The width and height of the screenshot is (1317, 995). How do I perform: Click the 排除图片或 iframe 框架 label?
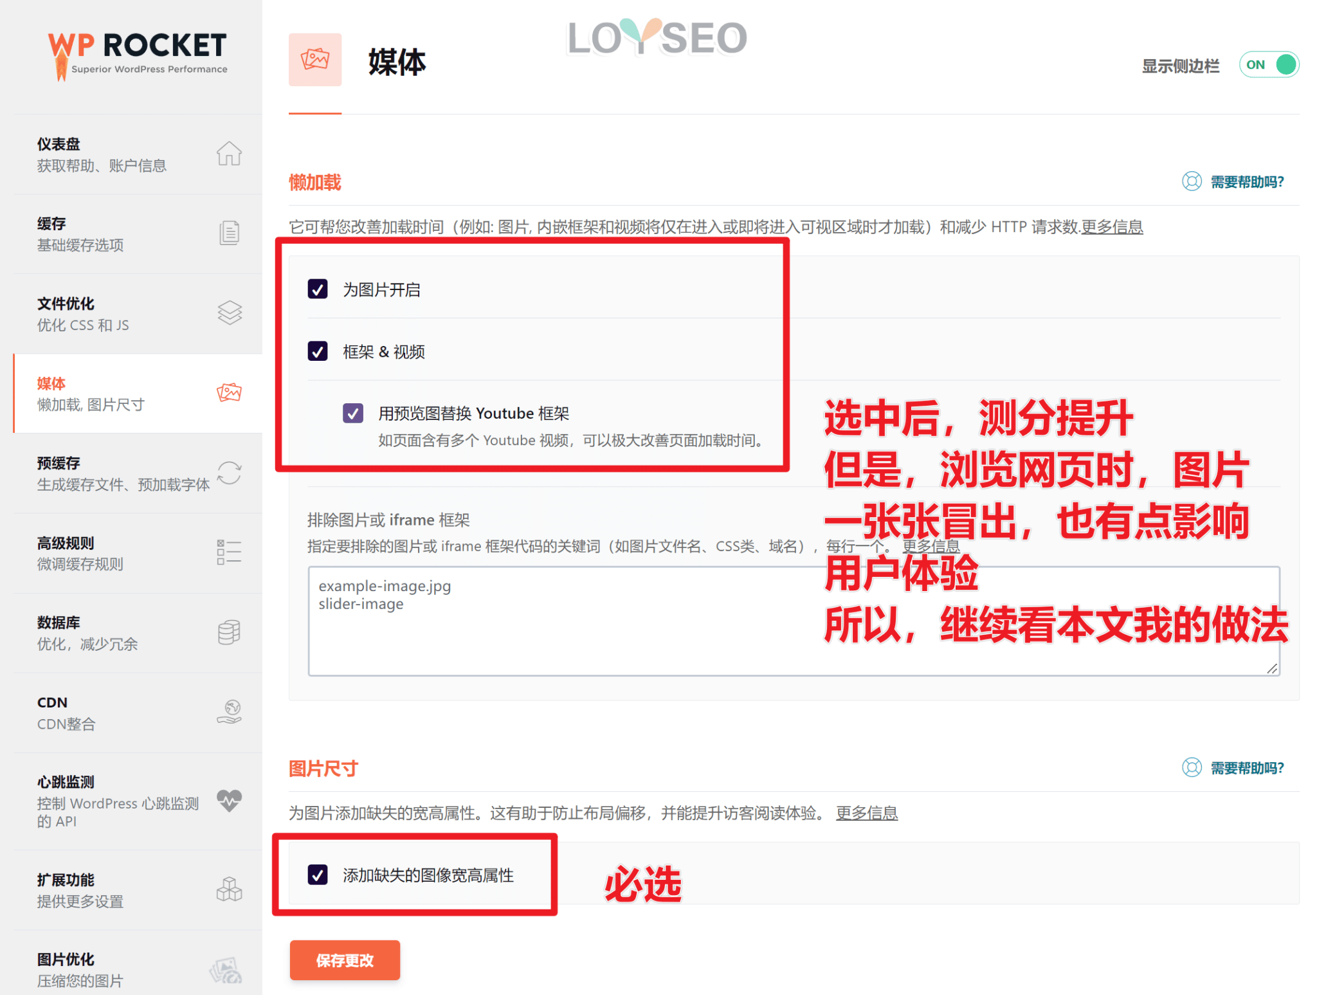point(388,520)
